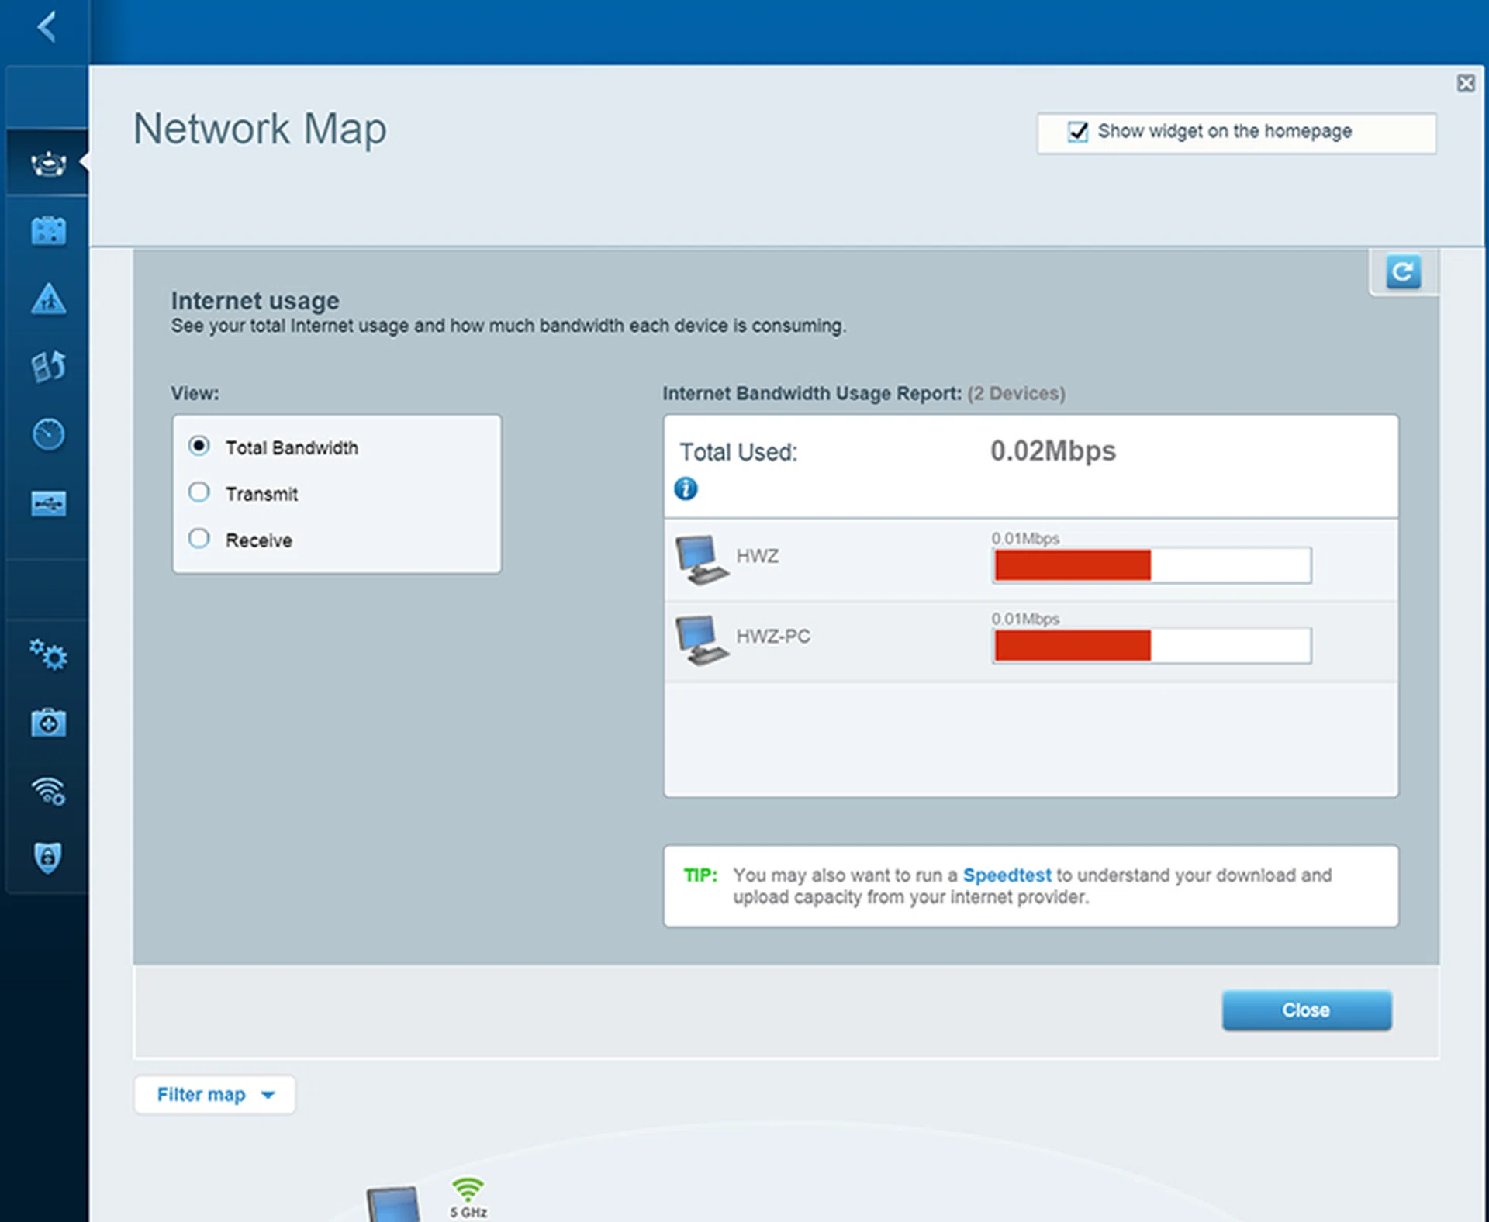Open Wireless settings Wi-Fi icon
Screen dimensions: 1489x1222
click(48, 791)
